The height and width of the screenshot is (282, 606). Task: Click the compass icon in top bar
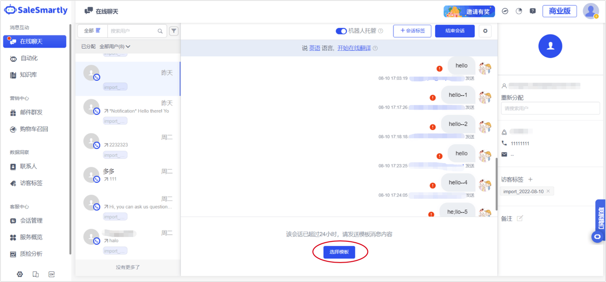point(505,11)
